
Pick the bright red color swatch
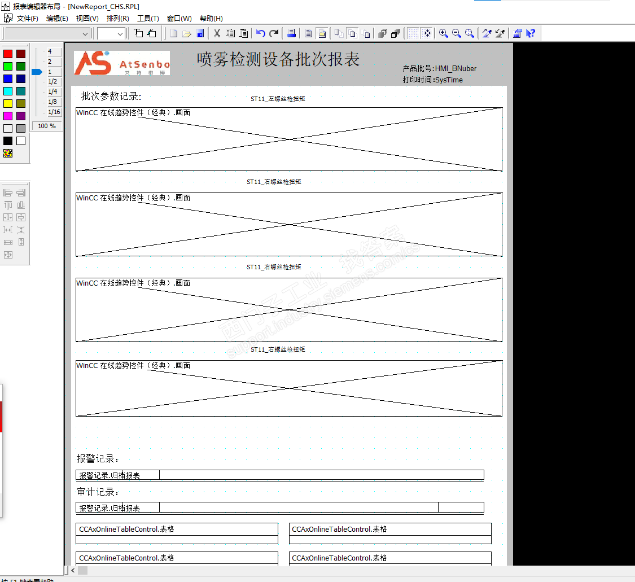8,54
